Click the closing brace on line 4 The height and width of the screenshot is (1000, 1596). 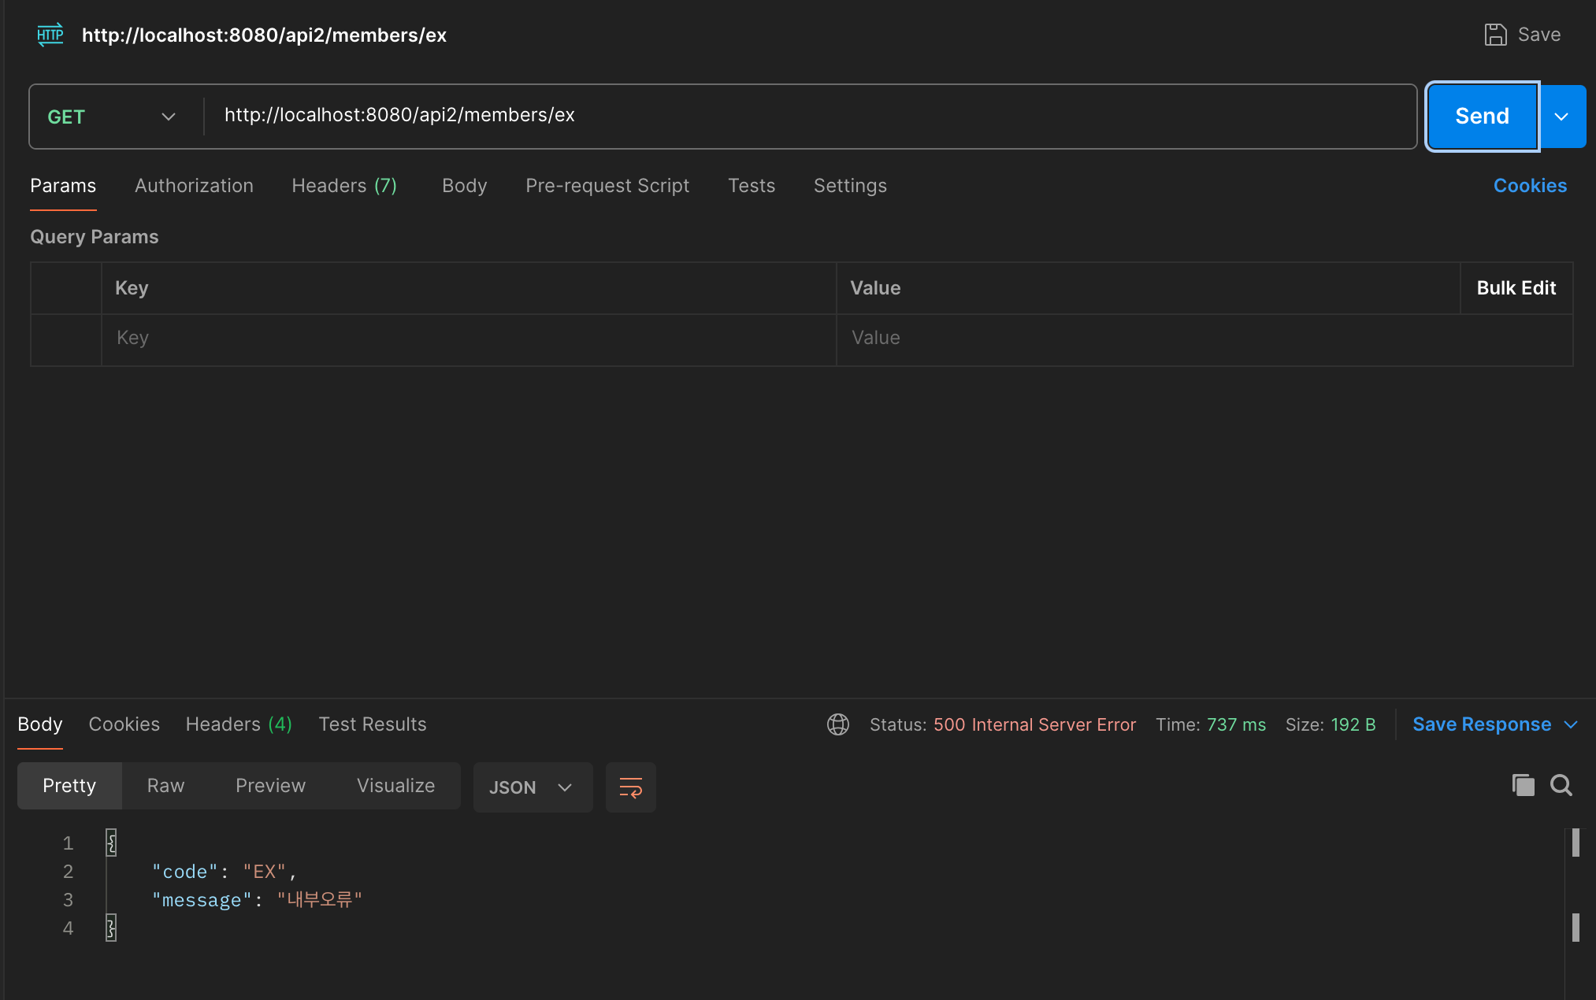[111, 928]
